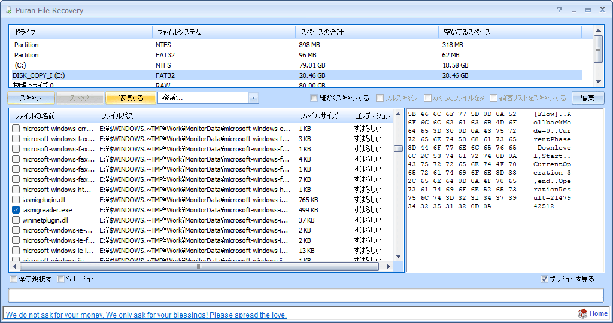Image resolution: width=613 pixels, height=323 pixels.
Task: Click the Puran File Recovery app icon
Action: (x=8, y=11)
